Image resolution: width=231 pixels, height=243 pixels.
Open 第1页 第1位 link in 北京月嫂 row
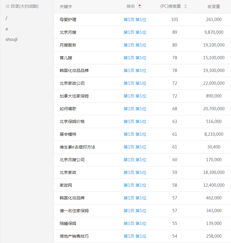(135, 32)
